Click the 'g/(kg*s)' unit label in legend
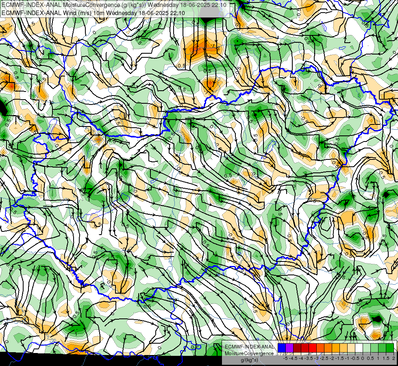The image size is (398, 366). tap(249, 360)
